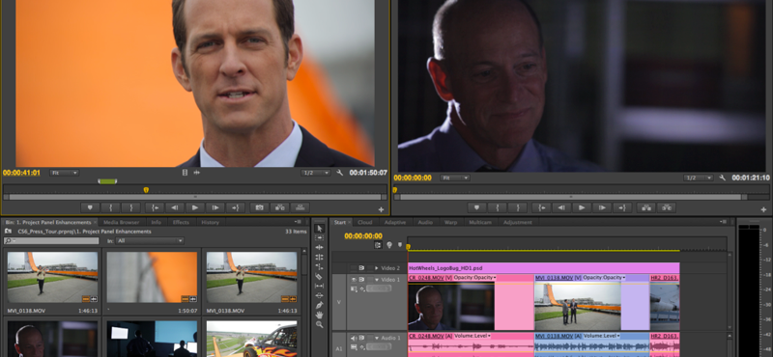The height and width of the screenshot is (357, 773).
Task: Click Add Marker button in Source monitor
Action: pos(90,207)
